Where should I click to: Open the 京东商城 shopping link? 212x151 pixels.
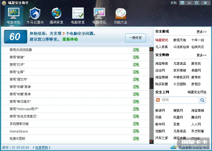[179, 70]
